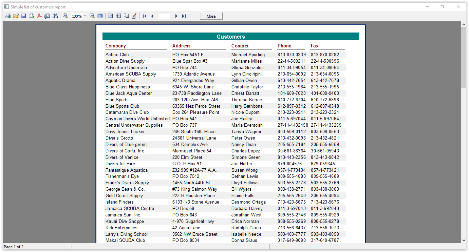Zoom in with the magnifier plus icon
Image resolution: width=469 pixels, height=252 pixels.
(x=65, y=16)
